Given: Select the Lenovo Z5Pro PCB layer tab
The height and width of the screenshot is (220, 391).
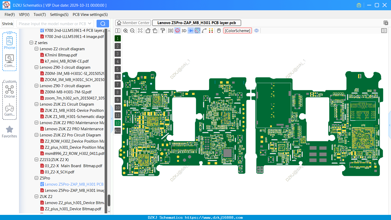Looking at the screenshot, I should [x=197, y=23].
